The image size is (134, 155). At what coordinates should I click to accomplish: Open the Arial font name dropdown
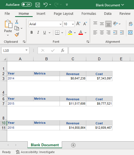[x=60, y=24]
